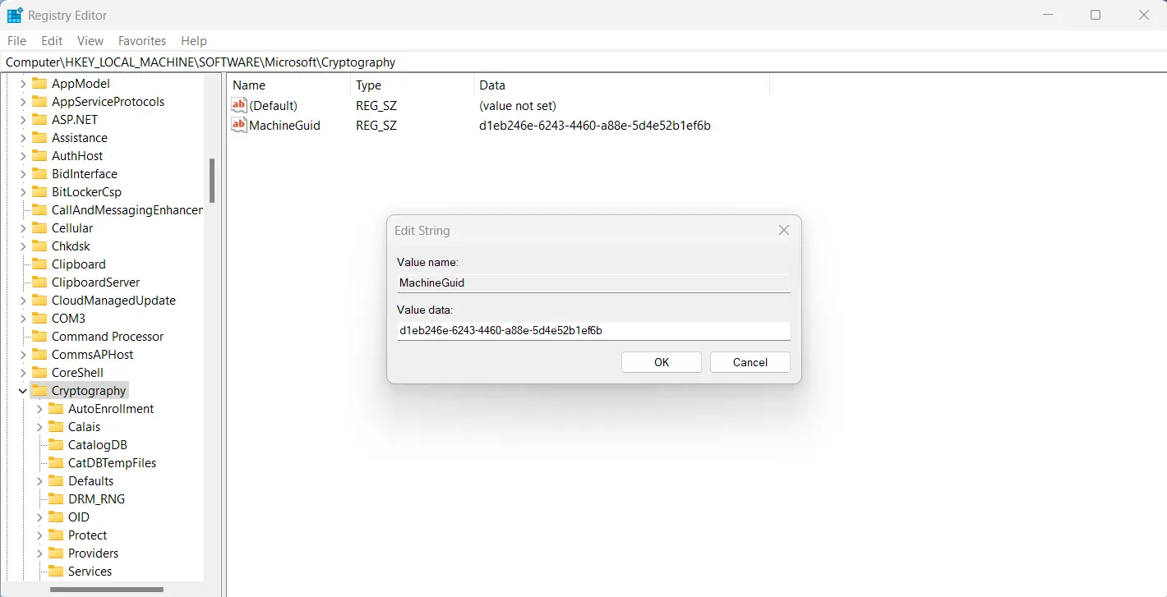This screenshot has width=1167, height=597.
Task: Select the Protect tree label
Action: pos(88,535)
